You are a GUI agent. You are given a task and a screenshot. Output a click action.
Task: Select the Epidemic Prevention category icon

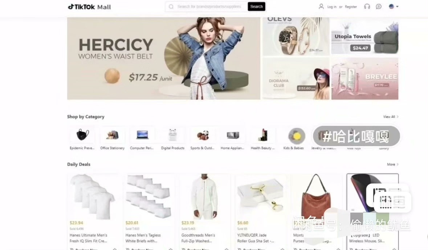point(82,135)
